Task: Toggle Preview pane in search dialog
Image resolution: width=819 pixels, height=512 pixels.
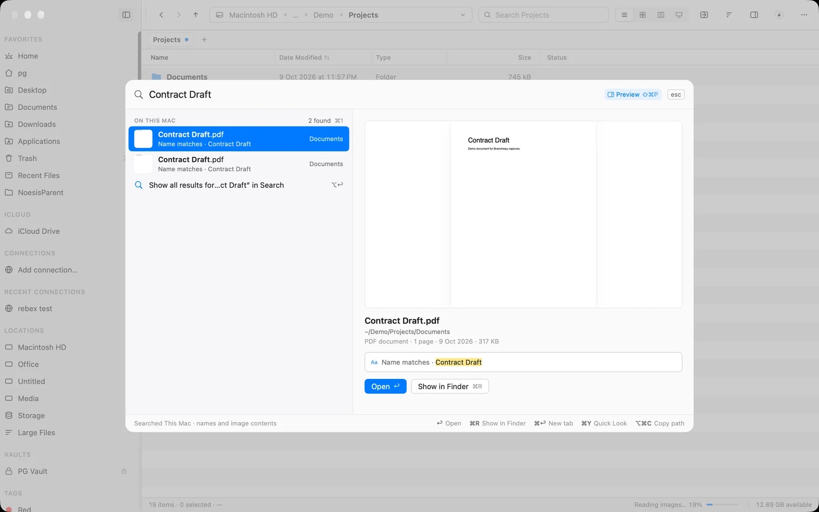Action: [x=633, y=94]
